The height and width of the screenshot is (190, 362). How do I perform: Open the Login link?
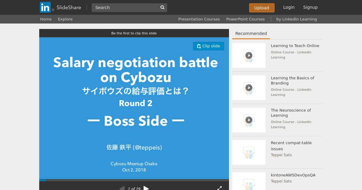pos(289,7)
